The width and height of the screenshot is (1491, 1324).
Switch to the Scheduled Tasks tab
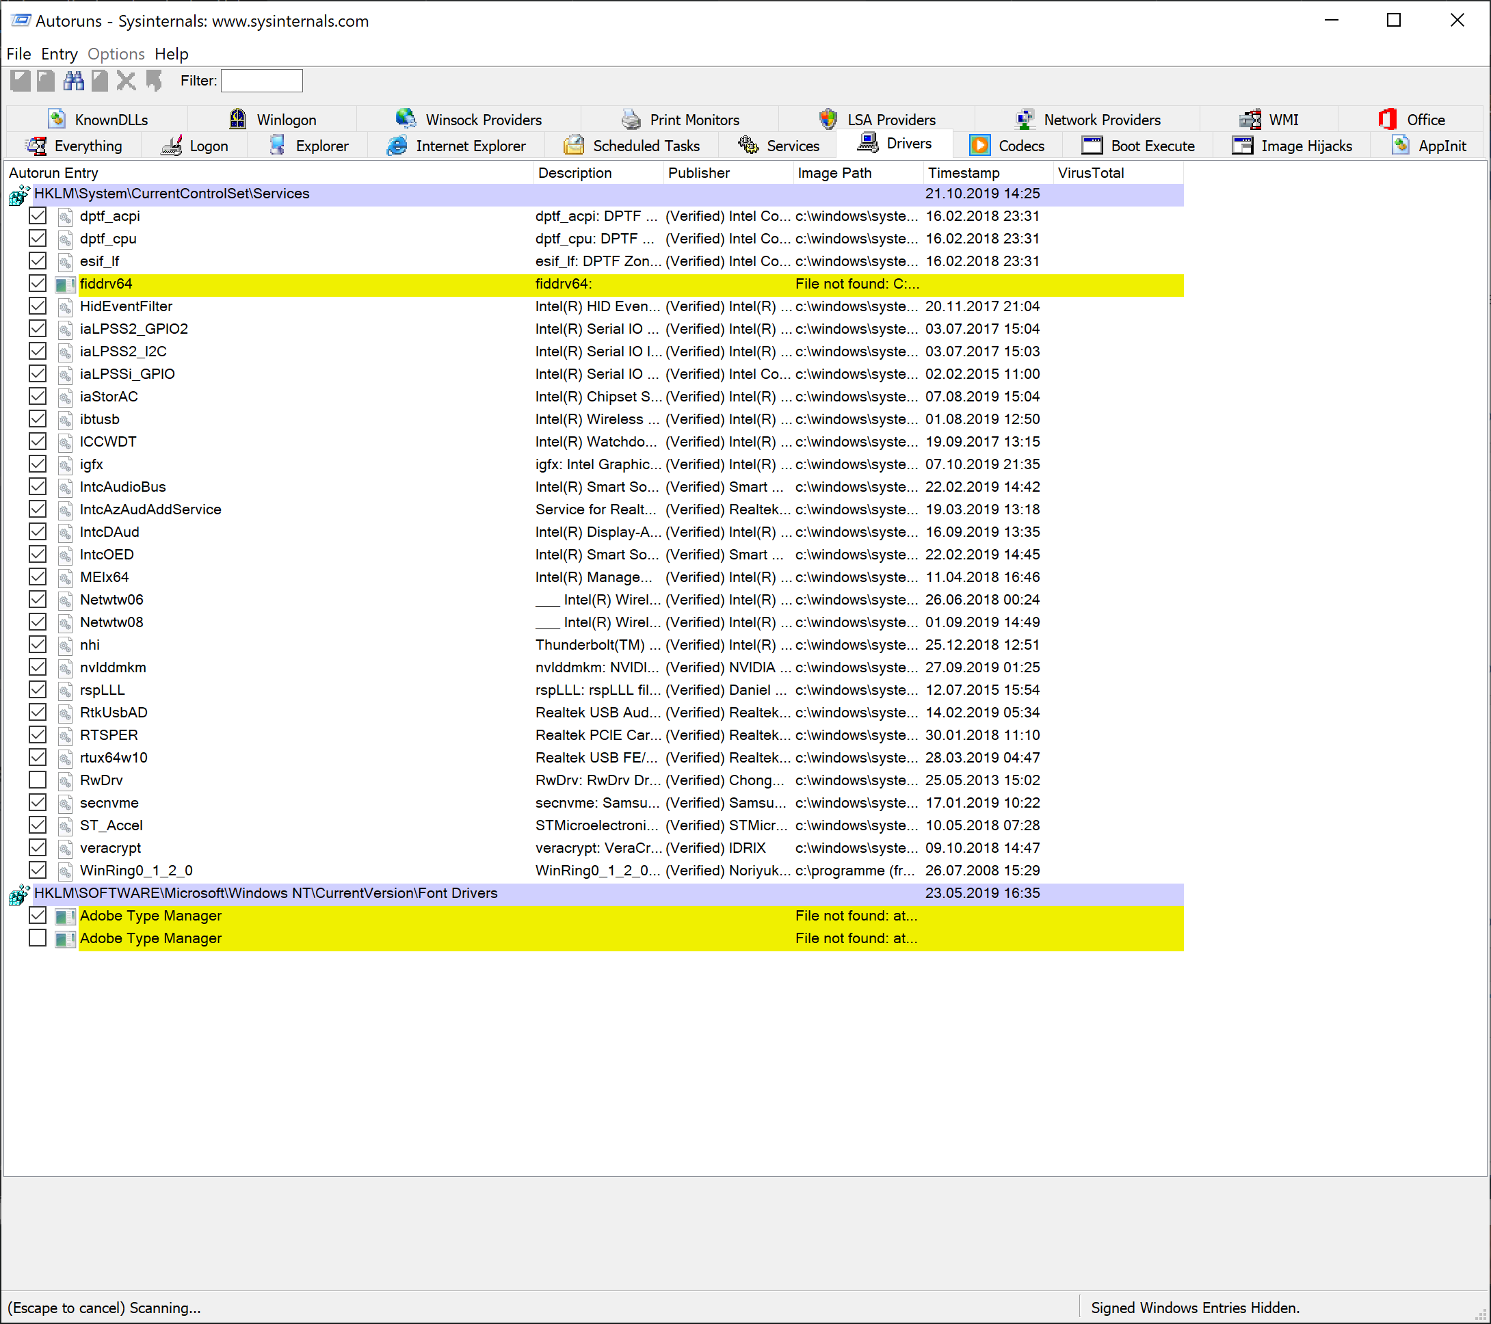[x=632, y=146]
